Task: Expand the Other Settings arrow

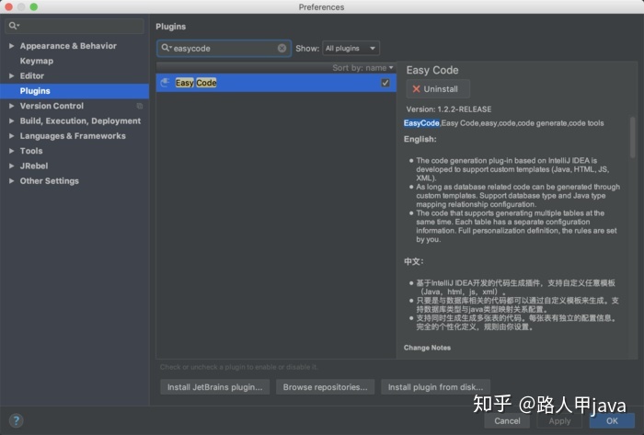Action: [11, 181]
